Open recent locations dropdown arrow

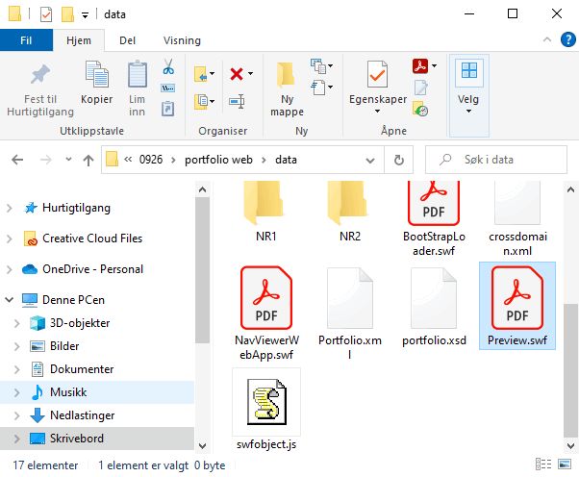pos(68,159)
